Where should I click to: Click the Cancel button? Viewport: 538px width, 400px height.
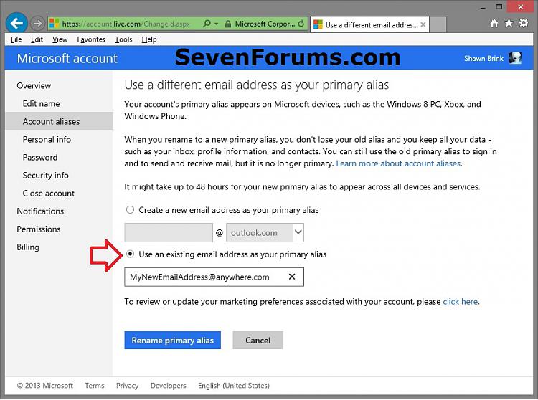pos(258,340)
